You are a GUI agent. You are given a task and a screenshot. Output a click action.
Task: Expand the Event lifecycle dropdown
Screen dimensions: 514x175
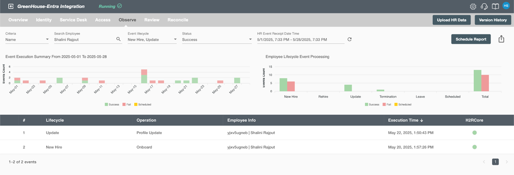coord(152,40)
